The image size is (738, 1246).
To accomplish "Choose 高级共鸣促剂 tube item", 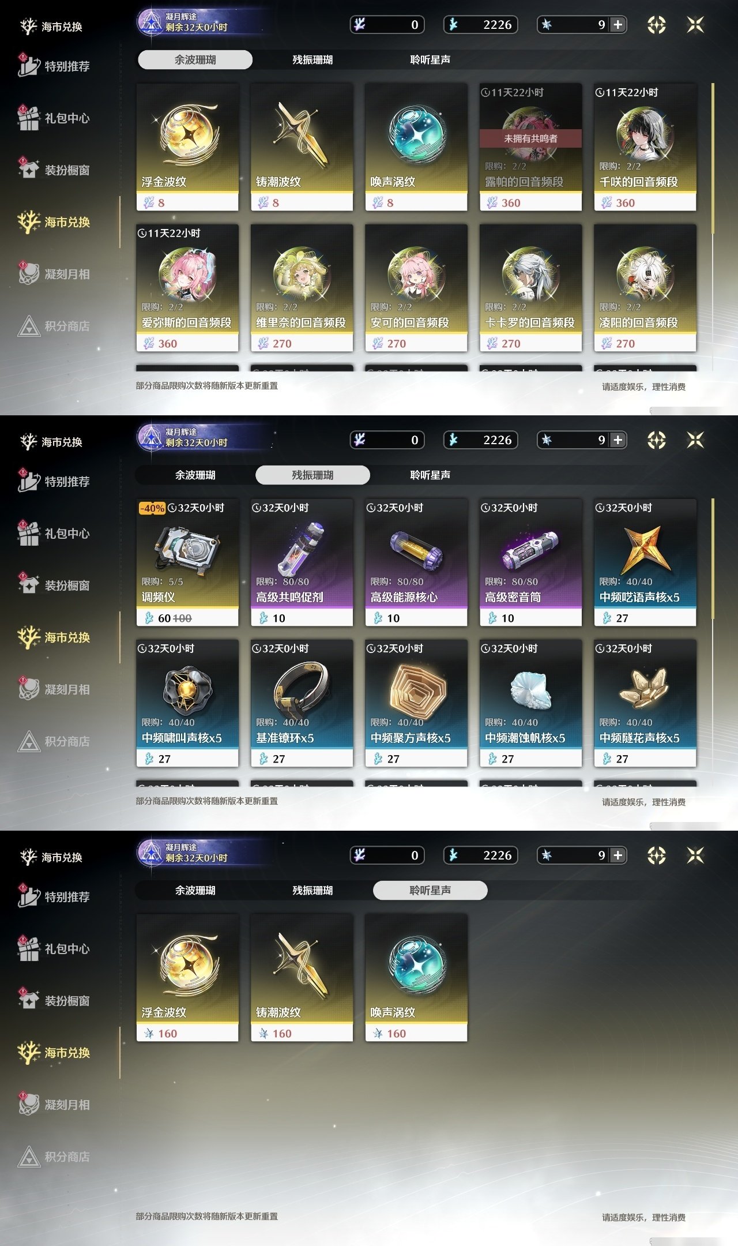I will coord(302,562).
